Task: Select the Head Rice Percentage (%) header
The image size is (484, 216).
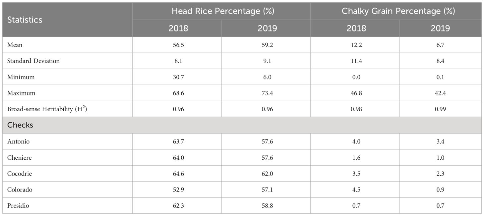Action: (x=221, y=11)
